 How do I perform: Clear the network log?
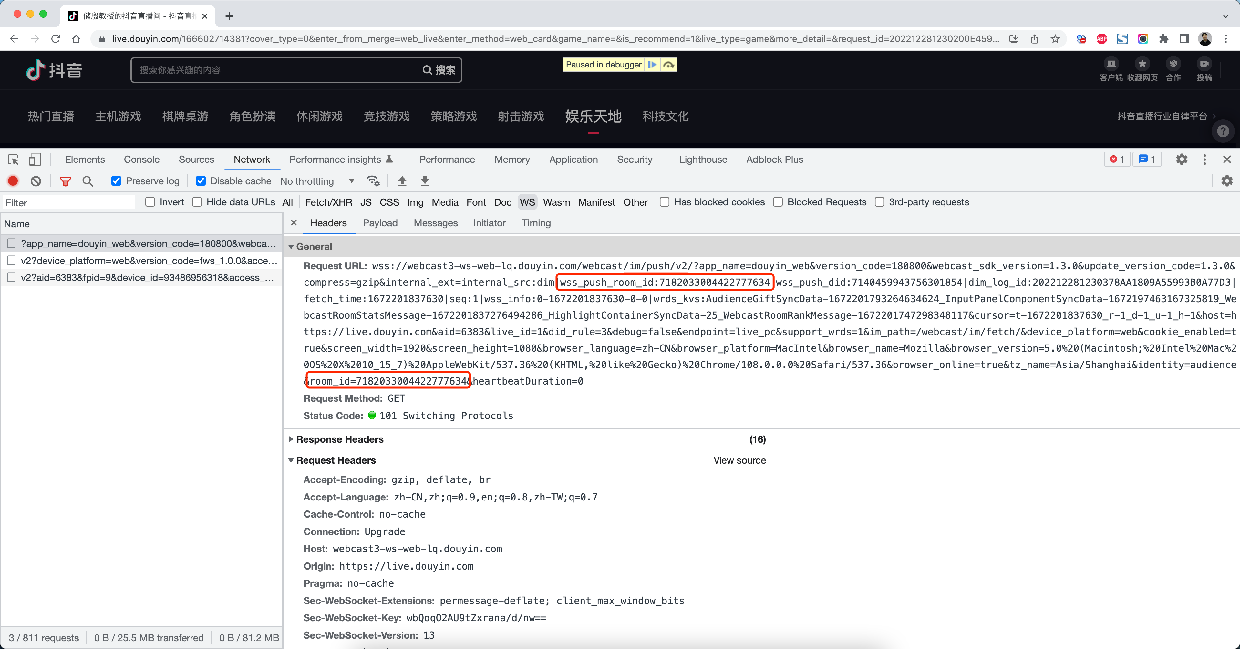pos(36,181)
